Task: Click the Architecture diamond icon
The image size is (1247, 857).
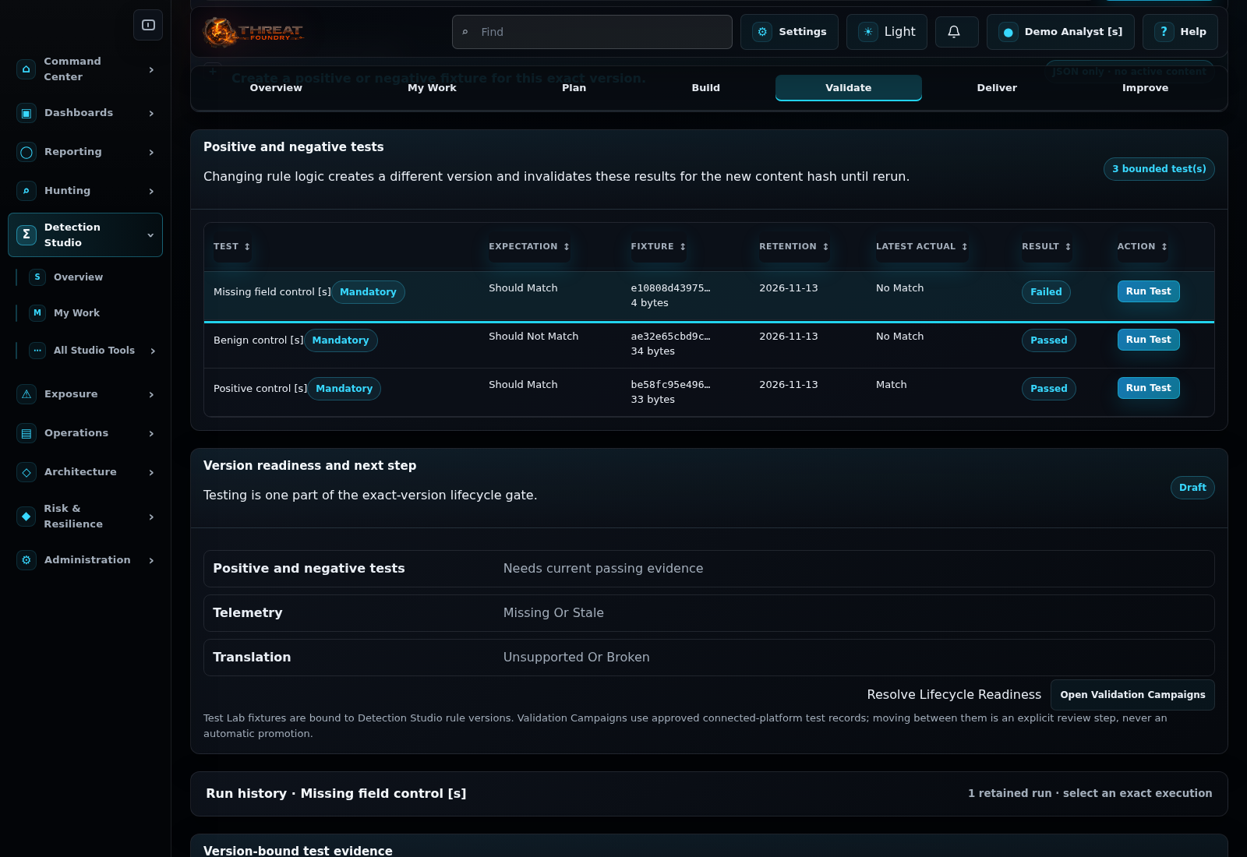Action: click(26, 472)
